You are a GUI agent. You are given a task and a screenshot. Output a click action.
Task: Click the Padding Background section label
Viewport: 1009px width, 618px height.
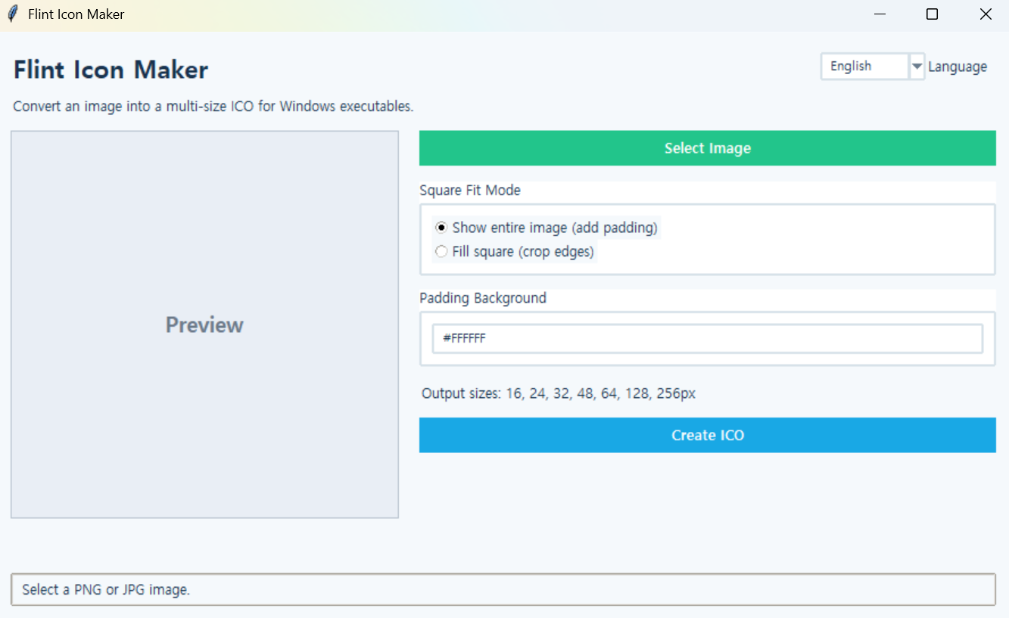[483, 298]
